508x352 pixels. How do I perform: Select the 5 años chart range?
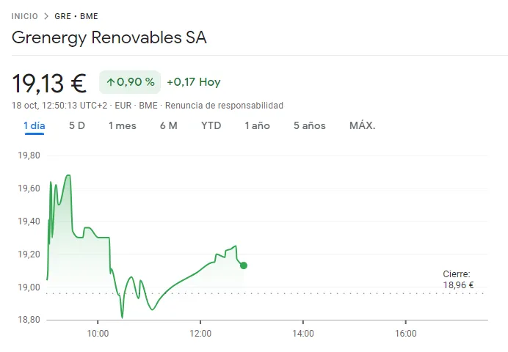(x=310, y=126)
